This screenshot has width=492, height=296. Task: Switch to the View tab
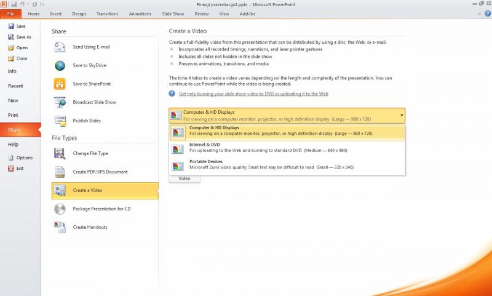coord(224,14)
